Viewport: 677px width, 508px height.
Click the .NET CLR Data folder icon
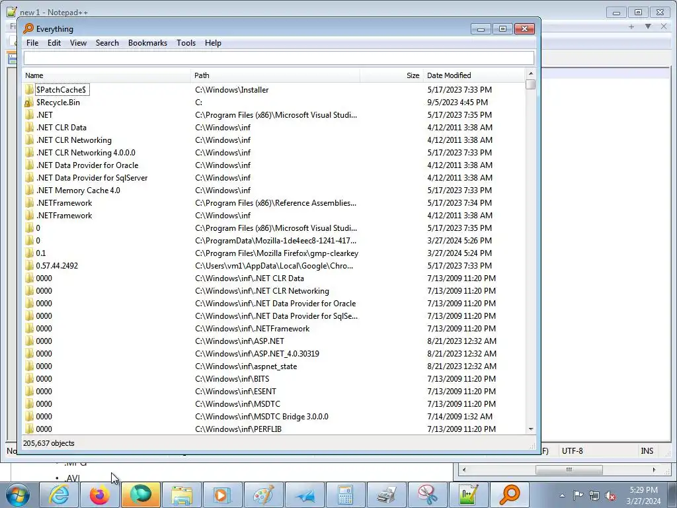(x=29, y=128)
